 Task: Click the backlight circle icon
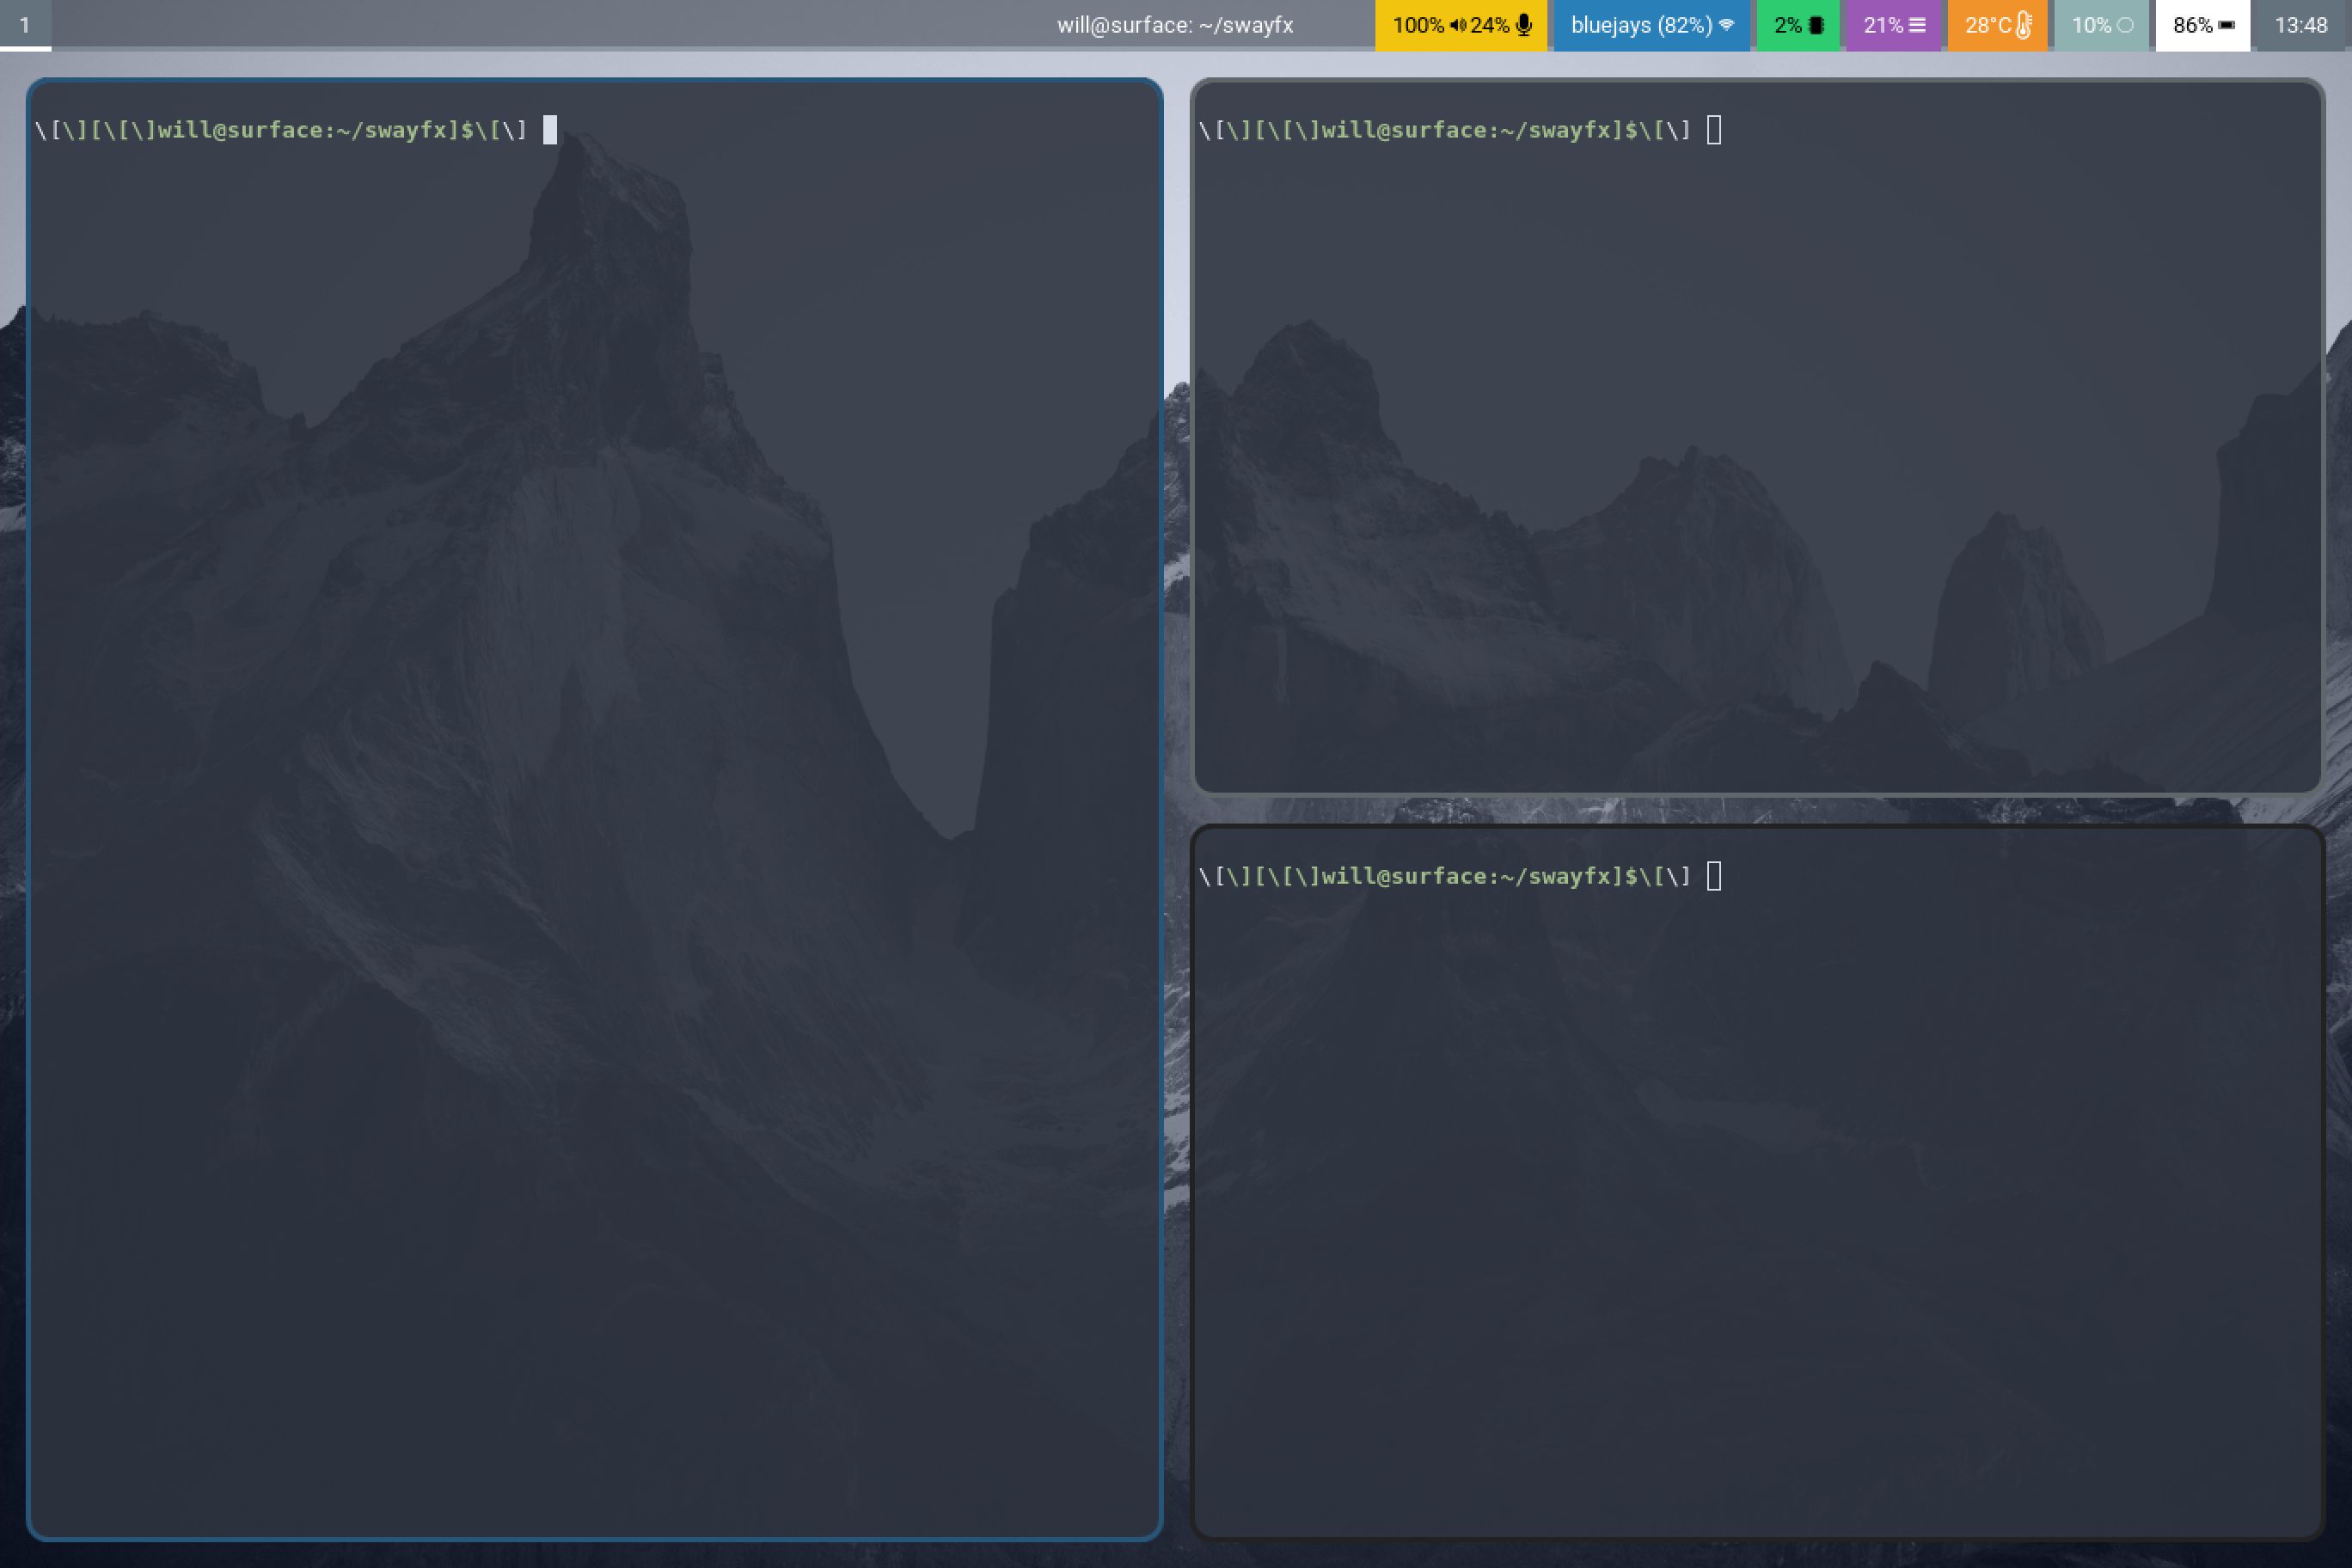[x=2125, y=25]
